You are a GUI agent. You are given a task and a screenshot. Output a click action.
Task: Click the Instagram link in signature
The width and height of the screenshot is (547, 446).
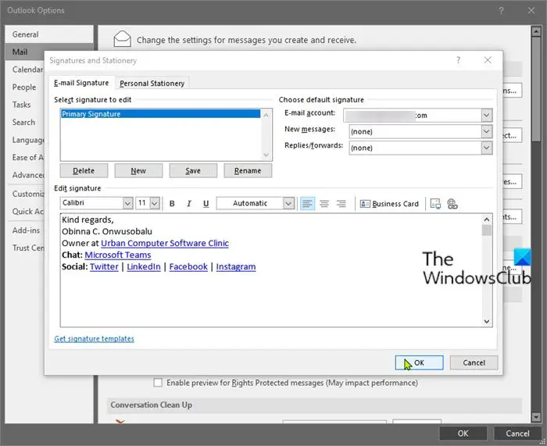pyautogui.click(x=236, y=267)
